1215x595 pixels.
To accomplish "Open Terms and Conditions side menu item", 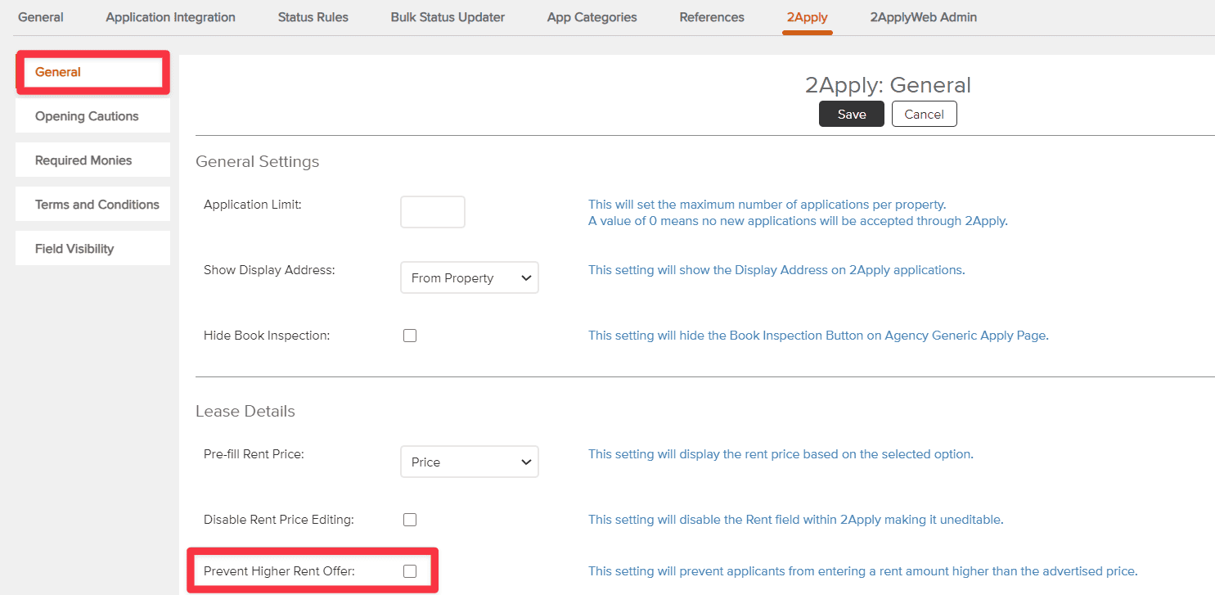I will (92, 205).
